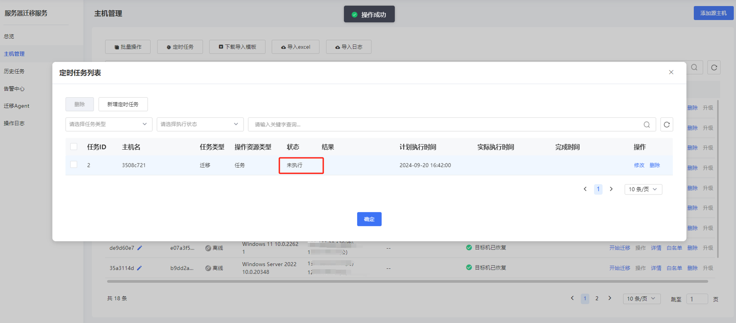Click the 导入日志 button
This screenshot has height=323, width=736.
pos(349,47)
